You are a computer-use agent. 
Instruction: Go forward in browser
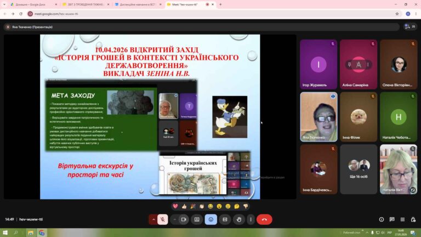point(13,14)
